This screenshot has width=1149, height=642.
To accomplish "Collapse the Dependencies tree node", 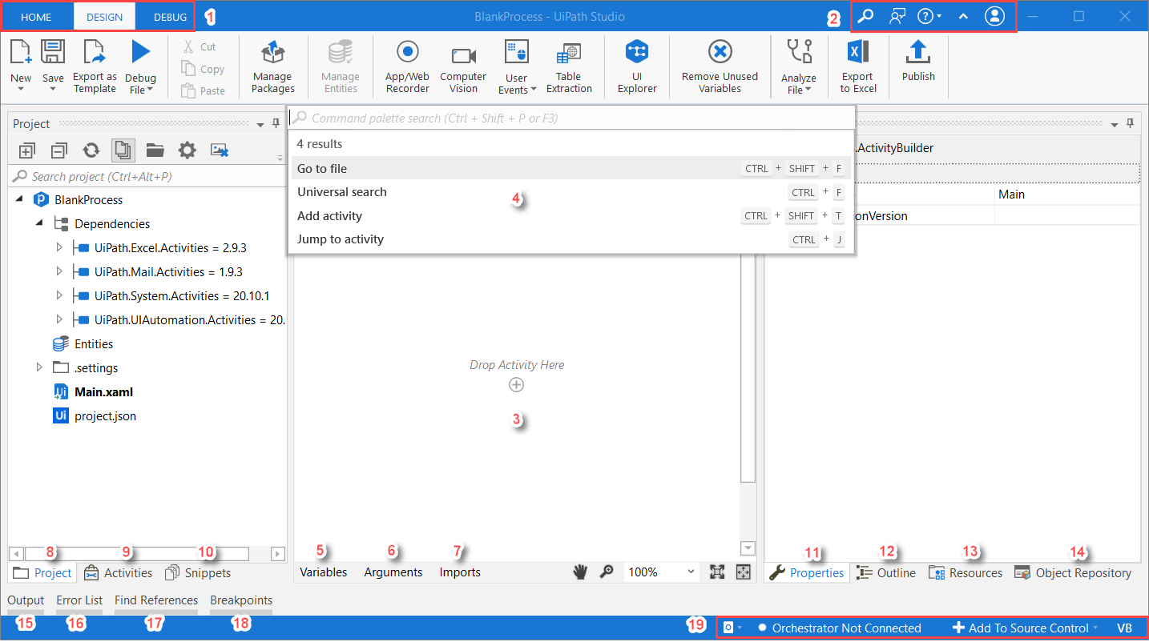I will pos(38,223).
